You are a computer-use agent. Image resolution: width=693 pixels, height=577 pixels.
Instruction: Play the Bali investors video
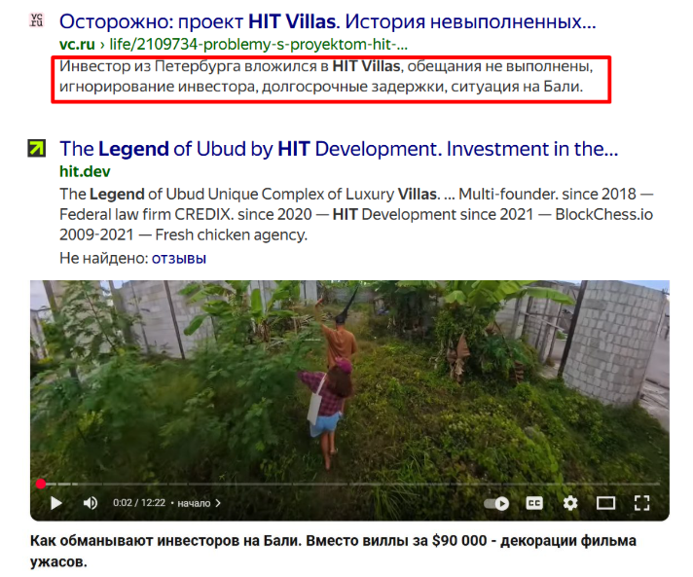(56, 503)
